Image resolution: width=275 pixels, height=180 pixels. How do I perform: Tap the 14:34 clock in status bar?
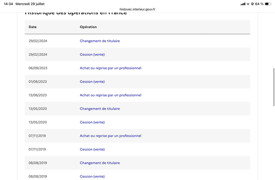coord(8,4)
